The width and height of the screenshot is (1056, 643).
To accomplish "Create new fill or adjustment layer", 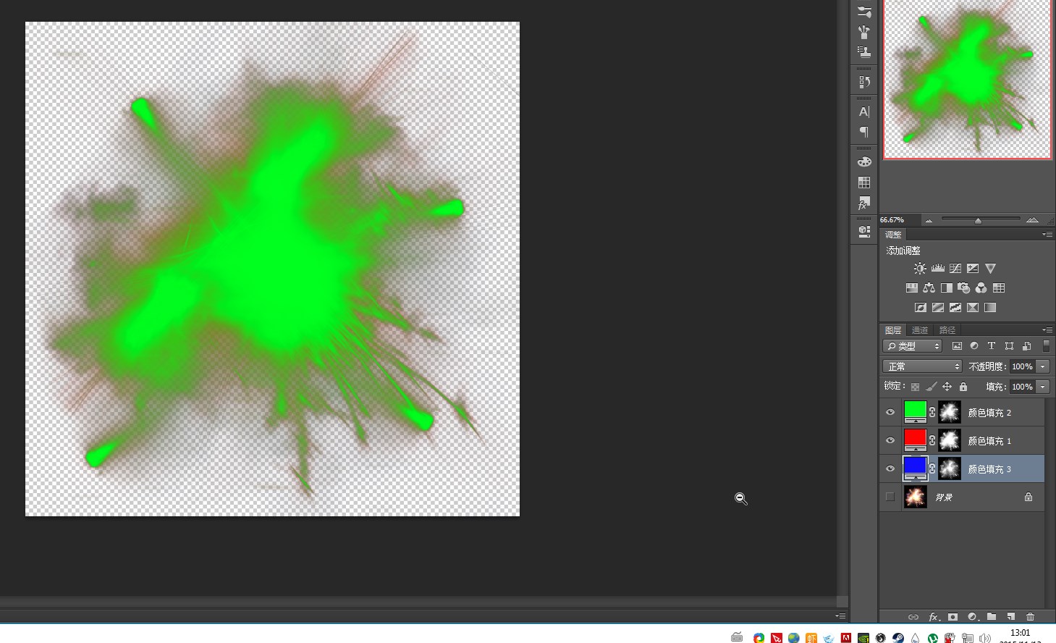I will (x=973, y=617).
